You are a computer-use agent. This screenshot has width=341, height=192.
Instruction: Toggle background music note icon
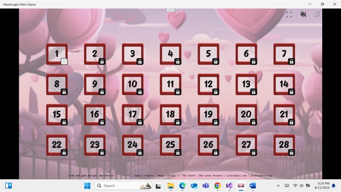[x=318, y=14]
